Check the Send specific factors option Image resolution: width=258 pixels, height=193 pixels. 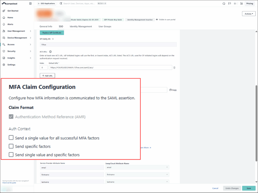(11, 146)
